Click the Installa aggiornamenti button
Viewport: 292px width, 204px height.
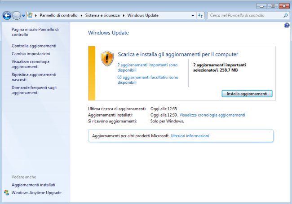pos(247,94)
